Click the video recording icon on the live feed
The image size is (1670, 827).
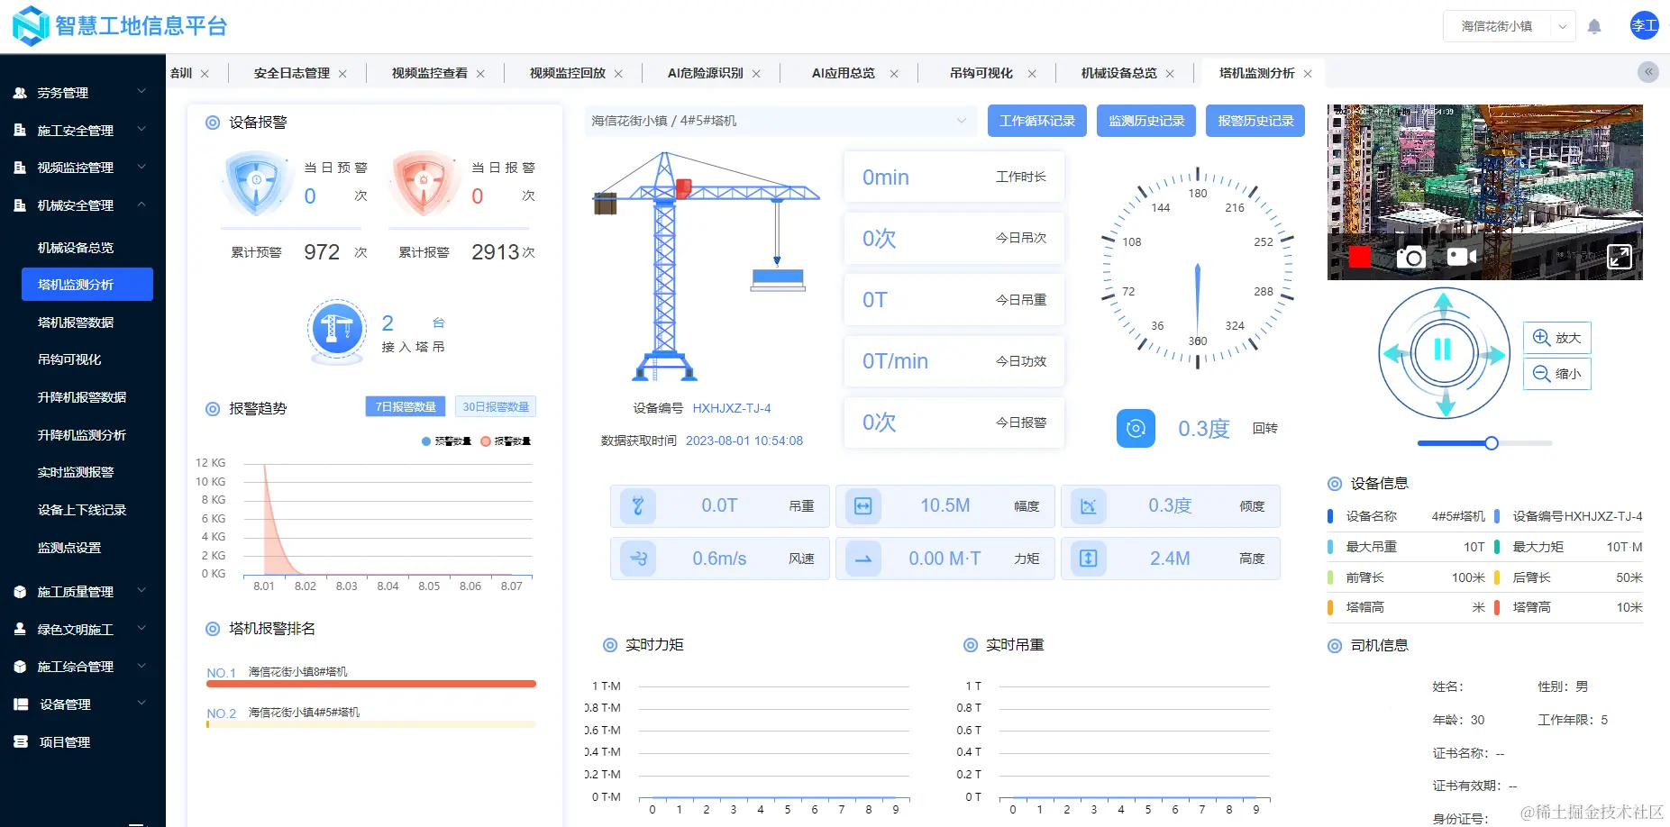1461,257
